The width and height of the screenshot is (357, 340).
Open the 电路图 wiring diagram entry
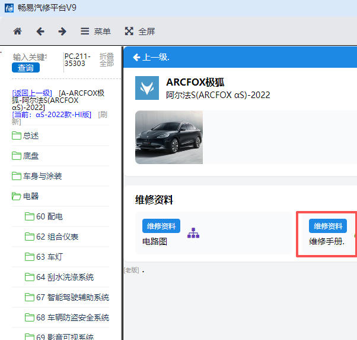[155, 241]
